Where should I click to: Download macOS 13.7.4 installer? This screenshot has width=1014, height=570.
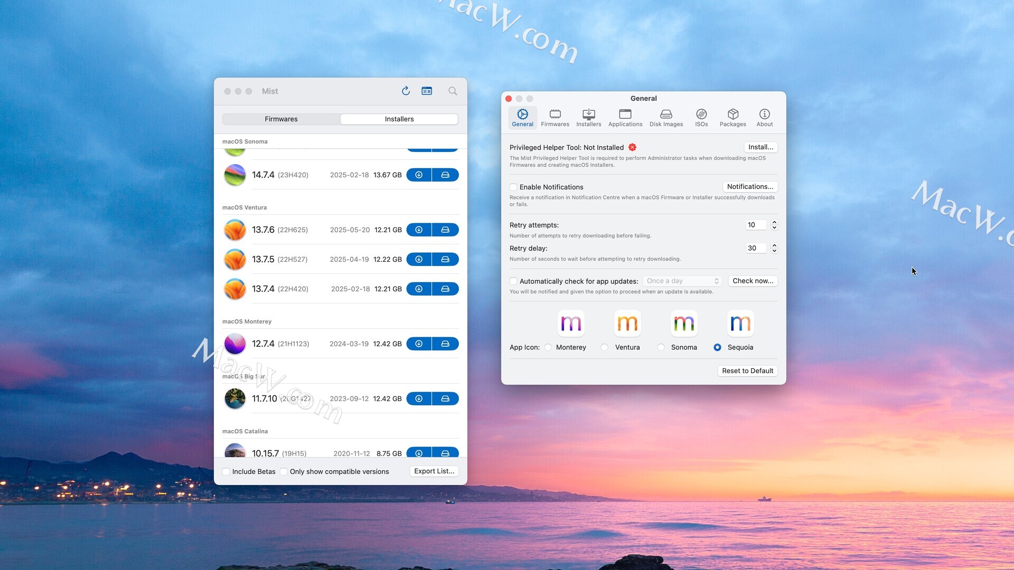pos(419,289)
